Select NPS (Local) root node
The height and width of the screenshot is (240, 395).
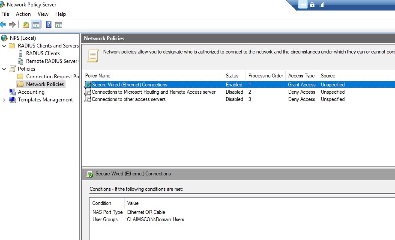pos(23,38)
